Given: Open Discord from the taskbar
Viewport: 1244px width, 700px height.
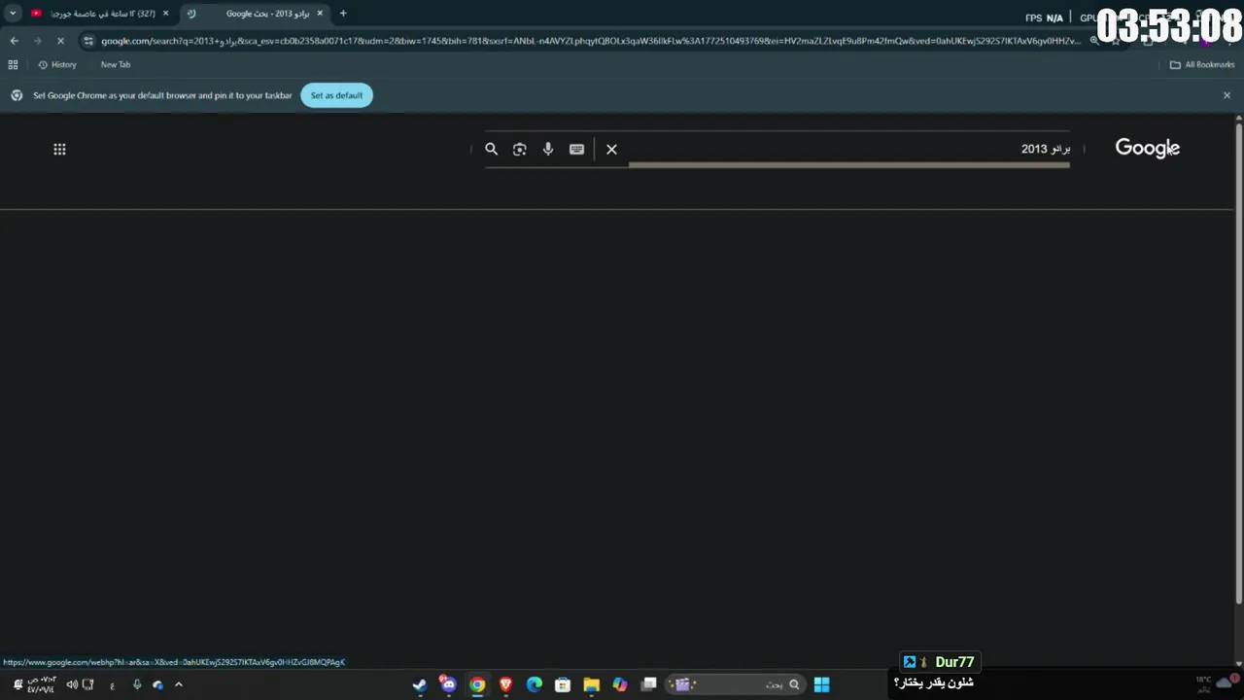Looking at the screenshot, I should (x=448, y=684).
